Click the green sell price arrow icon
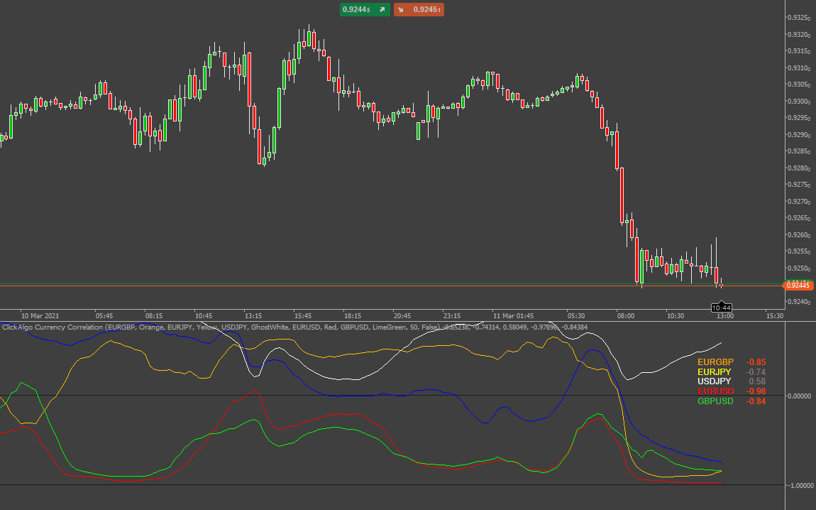816x510 pixels. 382,9
